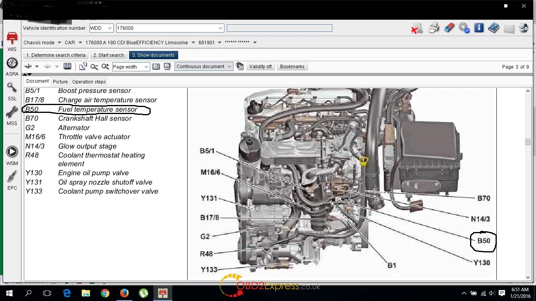Open the blue info icon

pyautogui.click(x=479, y=28)
